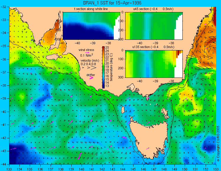Click the latitude tick label -43
Image resolution: width=221 pixels, height=171 pixels.
[3, 151]
